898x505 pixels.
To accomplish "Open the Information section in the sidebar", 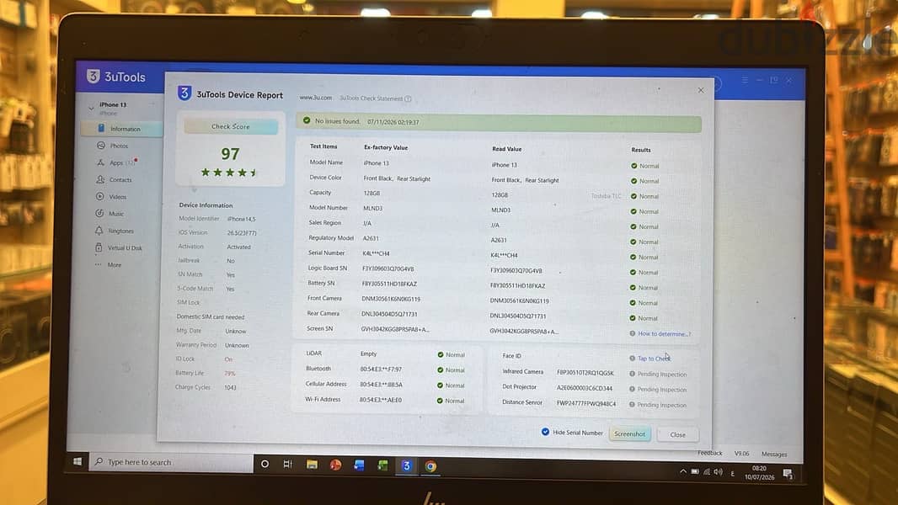I will [120, 129].
